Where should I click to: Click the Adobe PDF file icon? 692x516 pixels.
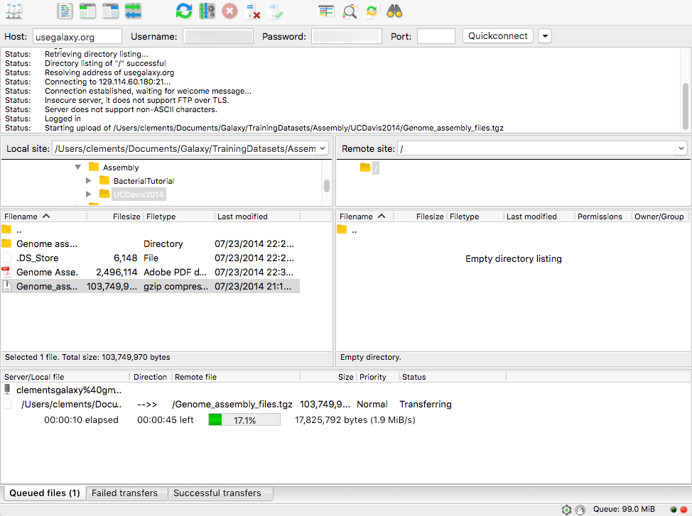6,272
